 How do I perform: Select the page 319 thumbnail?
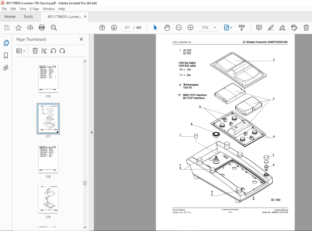tap(48, 199)
